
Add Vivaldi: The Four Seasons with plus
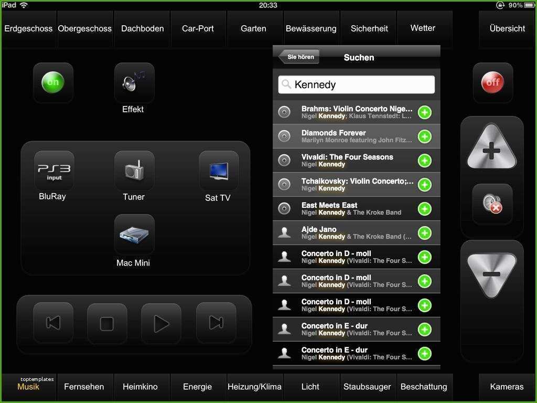coord(424,161)
